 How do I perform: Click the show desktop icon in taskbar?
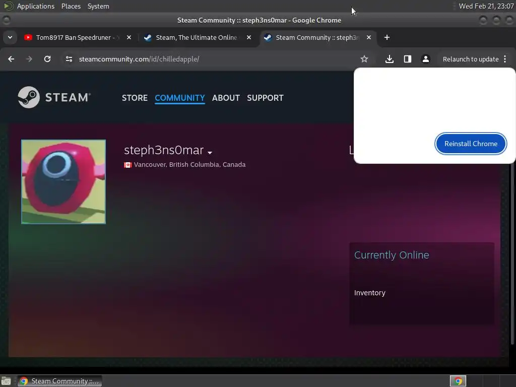6,381
